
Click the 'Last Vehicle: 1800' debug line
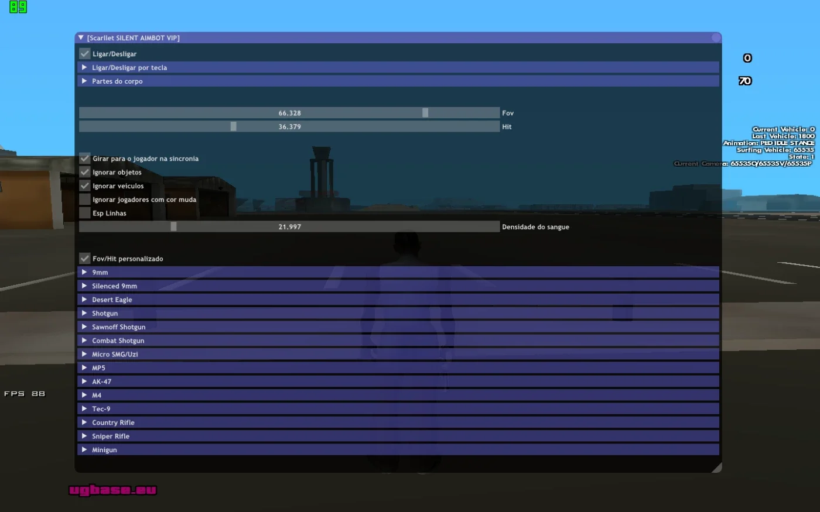click(x=784, y=136)
